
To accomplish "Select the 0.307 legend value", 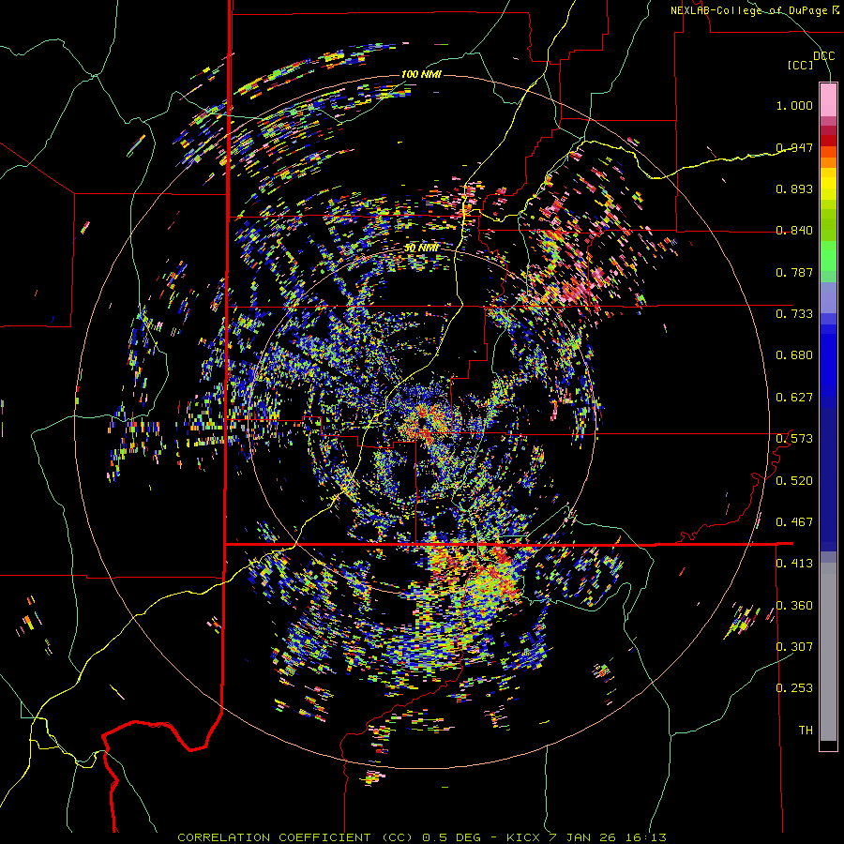I will (x=794, y=647).
